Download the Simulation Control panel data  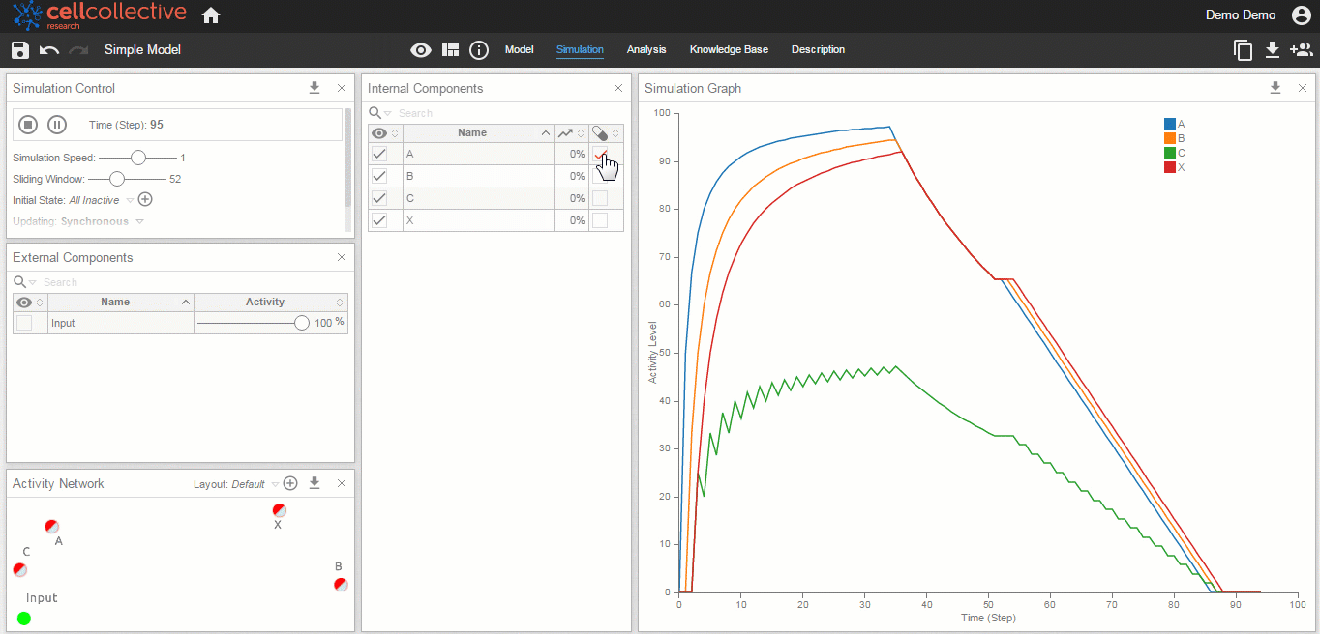click(315, 88)
